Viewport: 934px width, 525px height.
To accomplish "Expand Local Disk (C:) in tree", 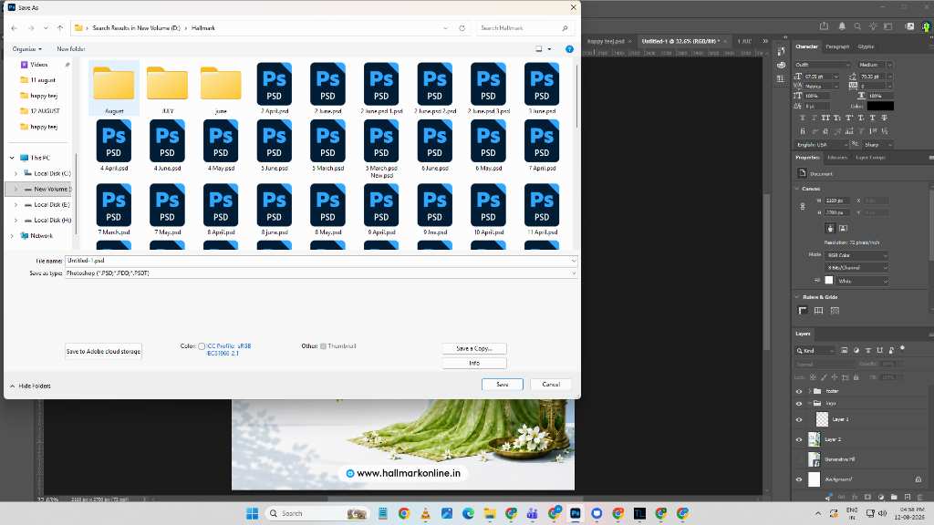I will coord(16,173).
